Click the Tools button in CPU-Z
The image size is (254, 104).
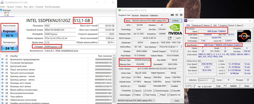point(218,86)
